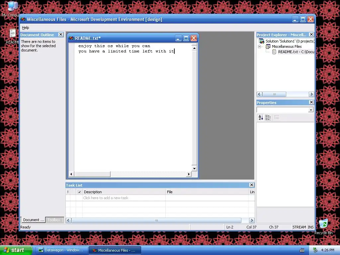The height and width of the screenshot is (255, 340).
Task: Click Project Explorer horizontal scrollbar thumb
Action: point(274,94)
